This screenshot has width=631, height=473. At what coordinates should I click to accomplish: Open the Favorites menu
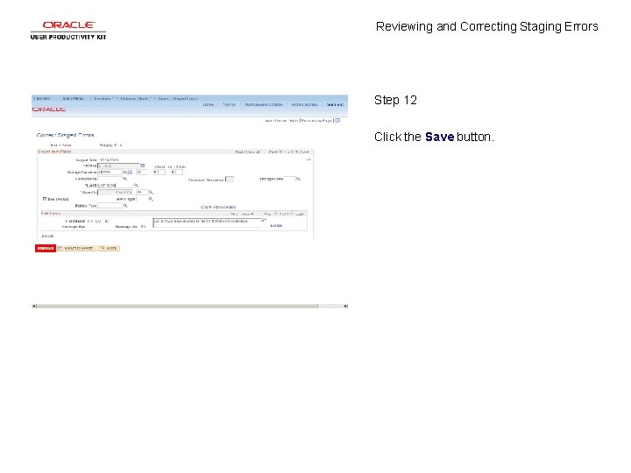[42, 98]
